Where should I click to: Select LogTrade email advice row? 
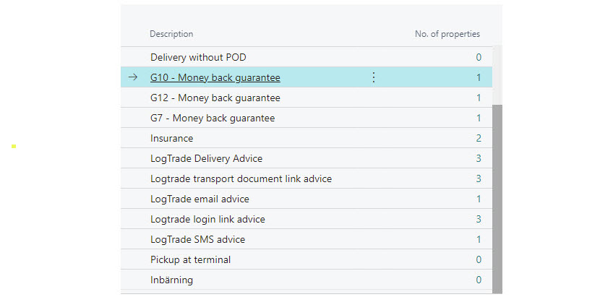coord(306,199)
